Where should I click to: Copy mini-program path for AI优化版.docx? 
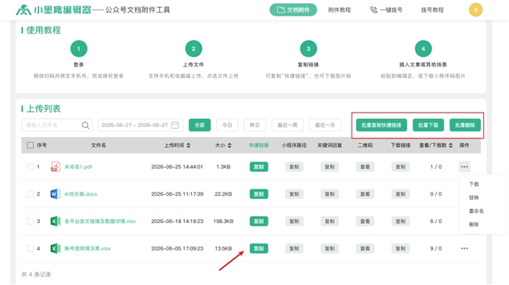click(x=294, y=194)
